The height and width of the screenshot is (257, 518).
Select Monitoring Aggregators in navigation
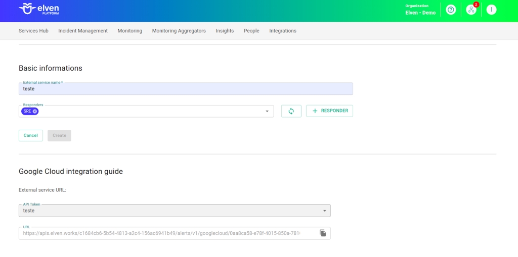(179, 31)
